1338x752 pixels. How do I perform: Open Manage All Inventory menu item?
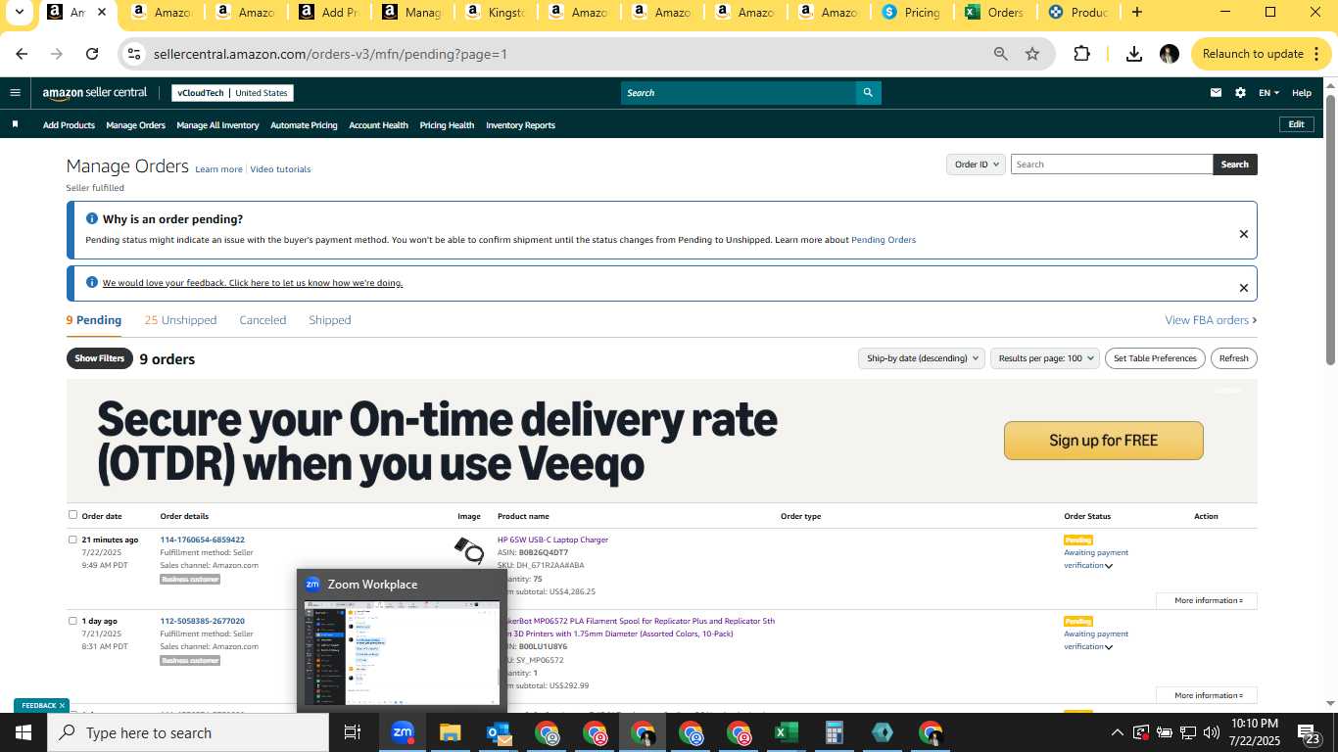[x=217, y=125]
